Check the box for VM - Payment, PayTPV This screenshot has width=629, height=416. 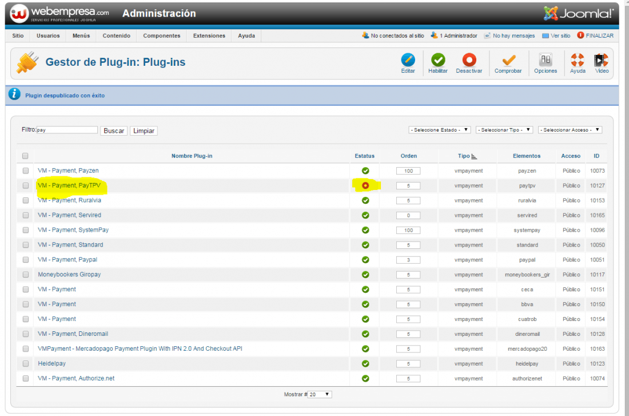pyautogui.click(x=26, y=185)
